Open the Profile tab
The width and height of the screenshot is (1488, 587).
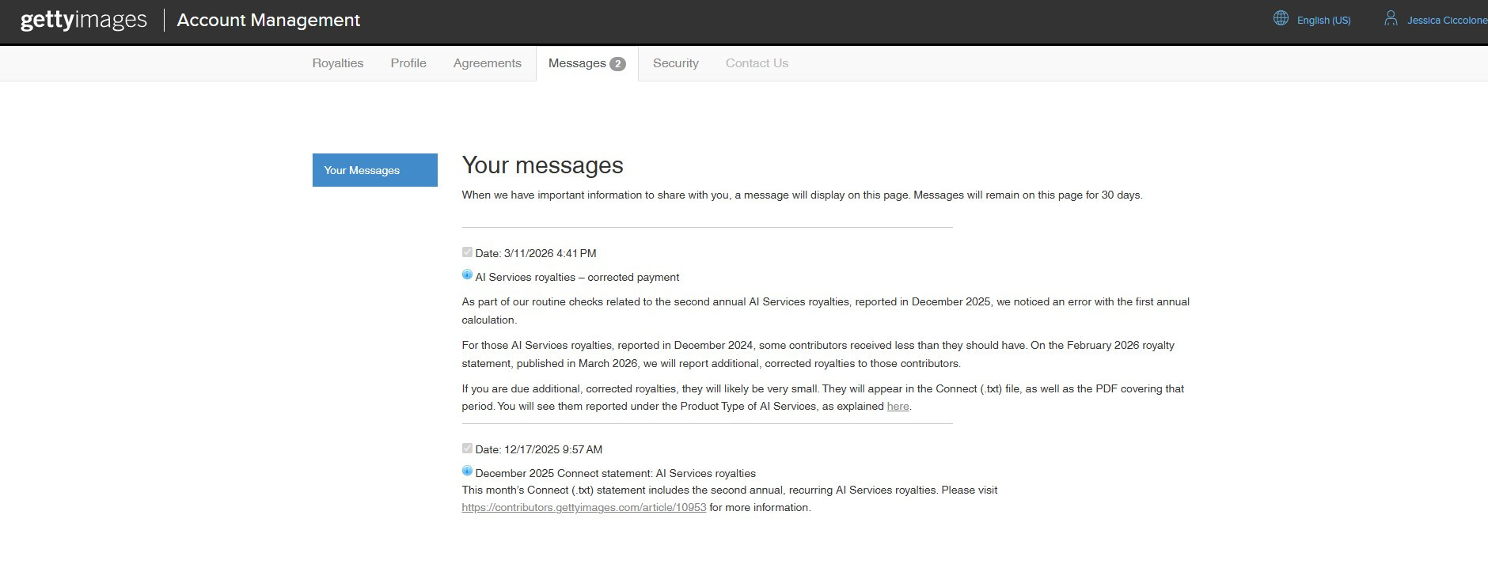click(408, 63)
